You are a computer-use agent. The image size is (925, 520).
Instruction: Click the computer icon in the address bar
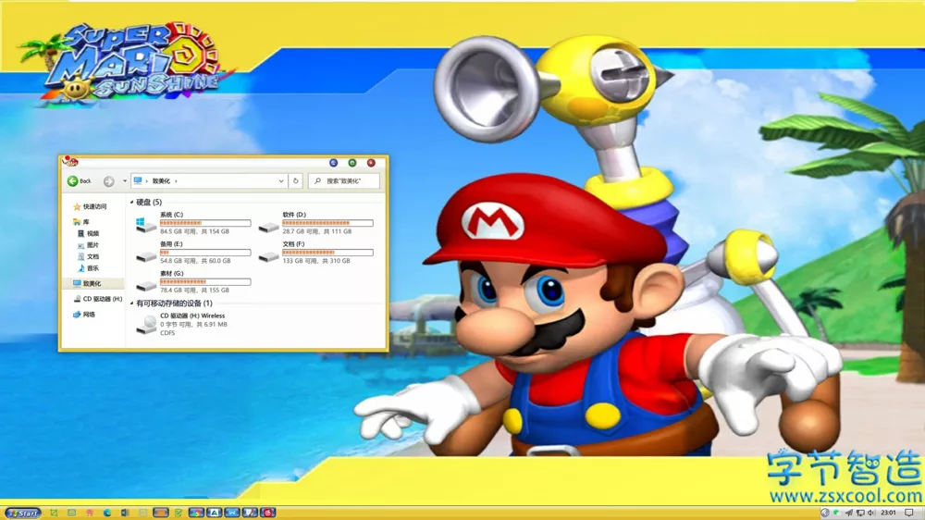138,180
